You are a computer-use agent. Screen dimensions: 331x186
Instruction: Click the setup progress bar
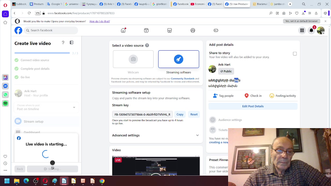point(42,53)
